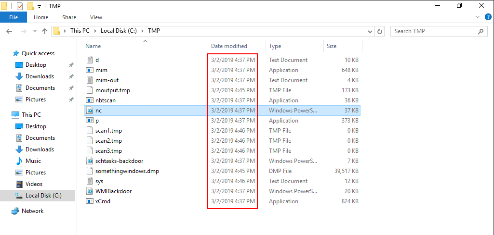Click the New folder icon in title bar
Image resolution: width=494 pixels, height=235 pixels.
coord(30,6)
